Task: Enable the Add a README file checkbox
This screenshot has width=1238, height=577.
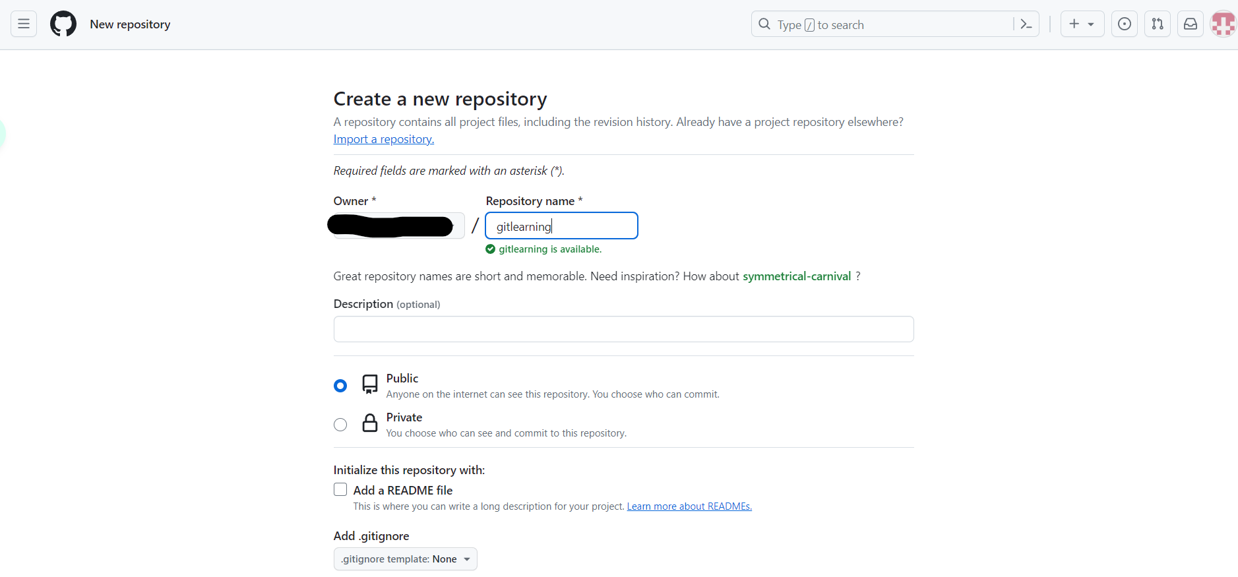Action: point(340,489)
